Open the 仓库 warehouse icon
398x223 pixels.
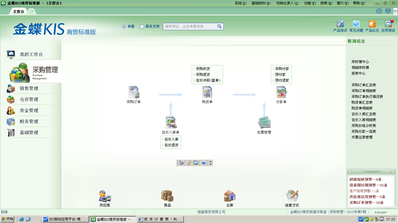230,196
